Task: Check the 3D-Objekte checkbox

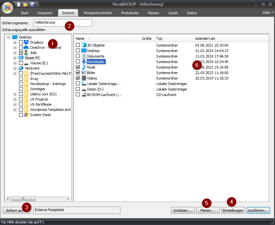Action: pos(78,45)
